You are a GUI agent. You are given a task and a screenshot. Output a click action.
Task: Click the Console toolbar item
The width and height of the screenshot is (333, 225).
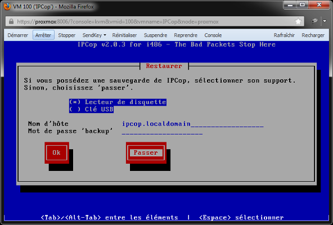tap(213, 35)
